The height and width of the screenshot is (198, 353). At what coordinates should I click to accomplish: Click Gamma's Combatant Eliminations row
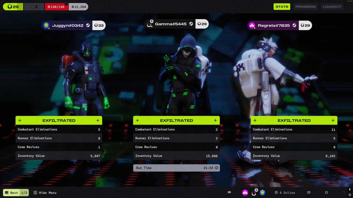point(176,129)
